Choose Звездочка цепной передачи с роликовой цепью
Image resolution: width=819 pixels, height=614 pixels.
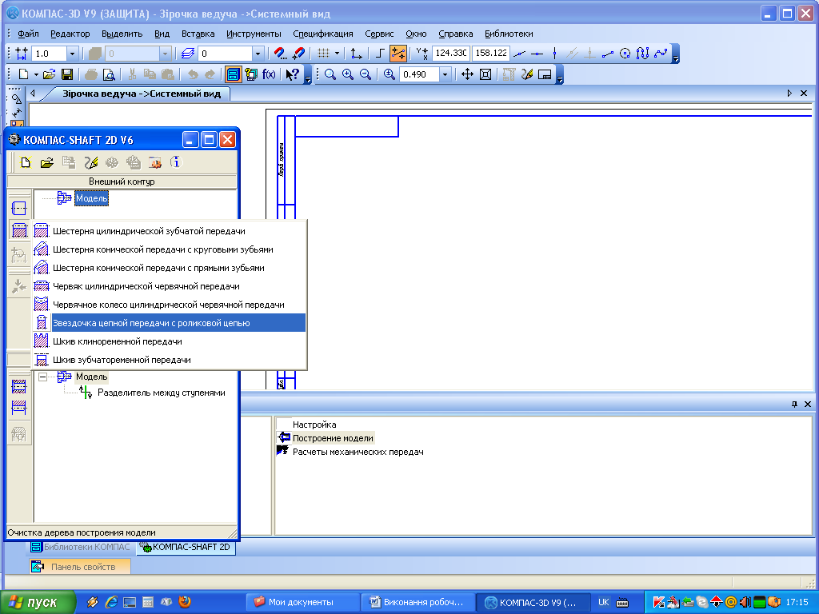(170, 323)
